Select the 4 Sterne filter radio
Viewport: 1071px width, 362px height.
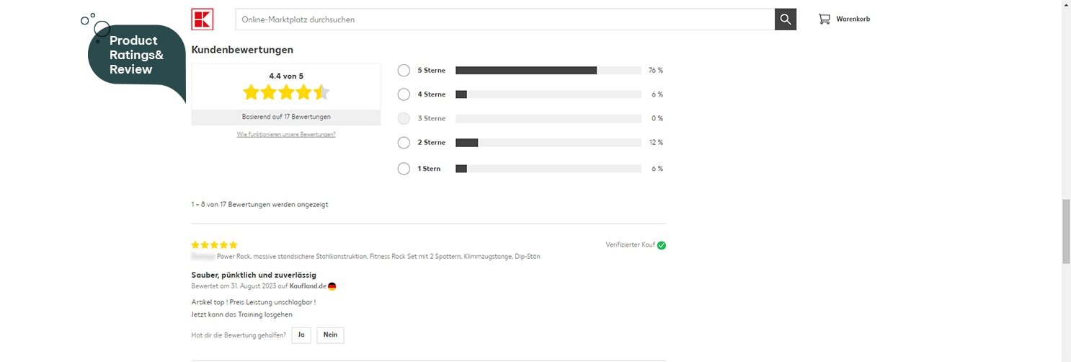click(404, 94)
